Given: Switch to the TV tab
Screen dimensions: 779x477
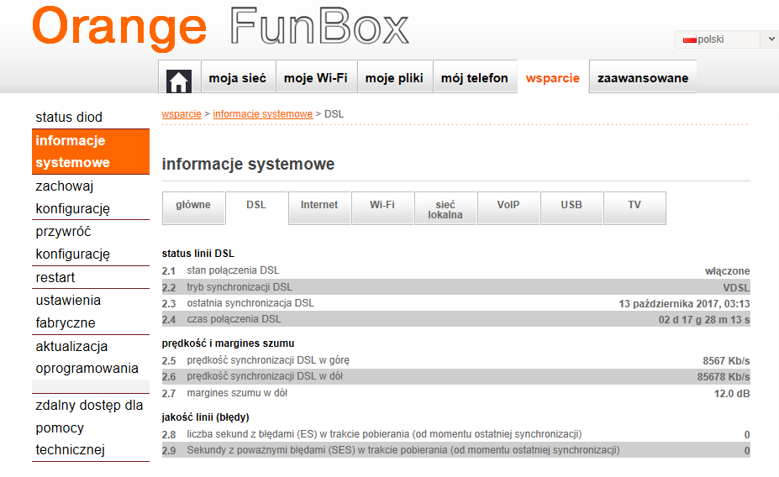Looking at the screenshot, I should click(634, 208).
